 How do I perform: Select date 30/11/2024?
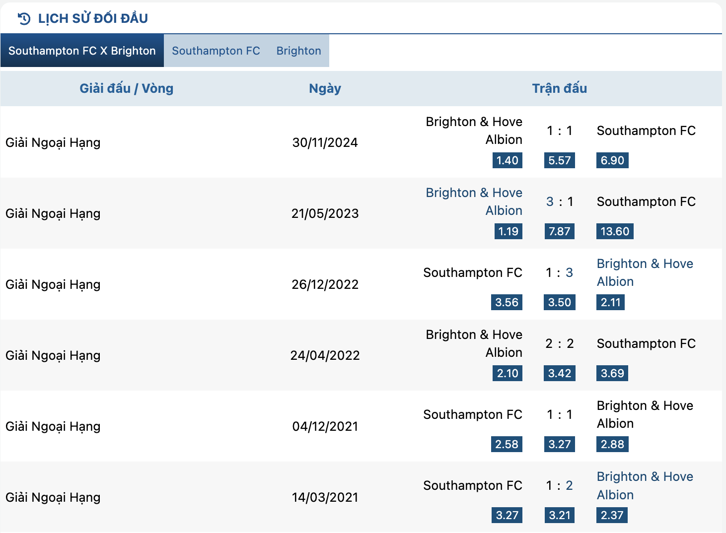pos(325,142)
